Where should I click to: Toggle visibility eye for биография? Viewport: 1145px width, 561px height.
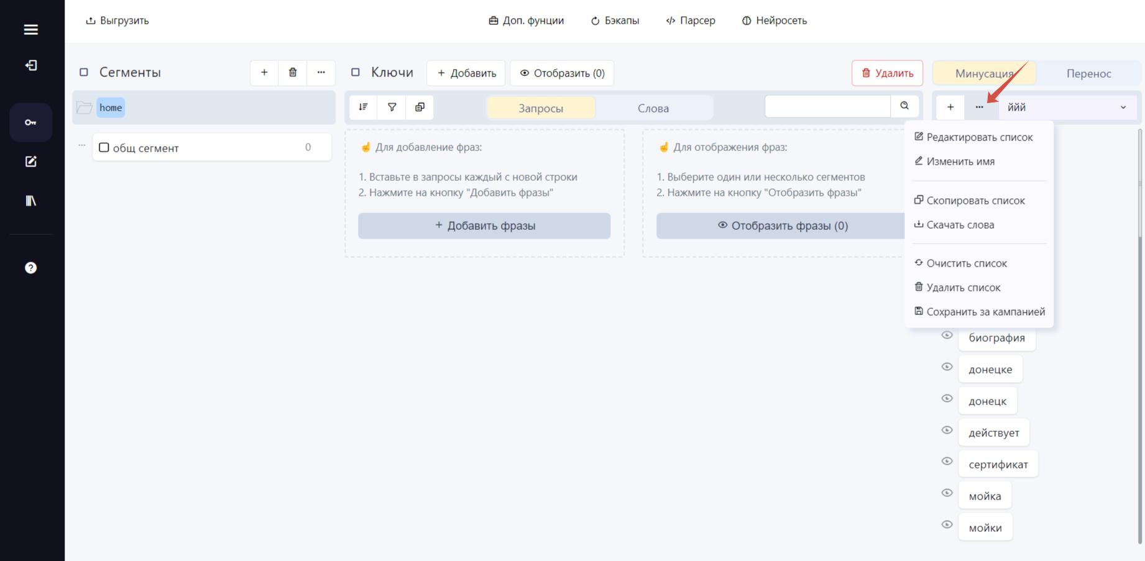click(x=947, y=335)
